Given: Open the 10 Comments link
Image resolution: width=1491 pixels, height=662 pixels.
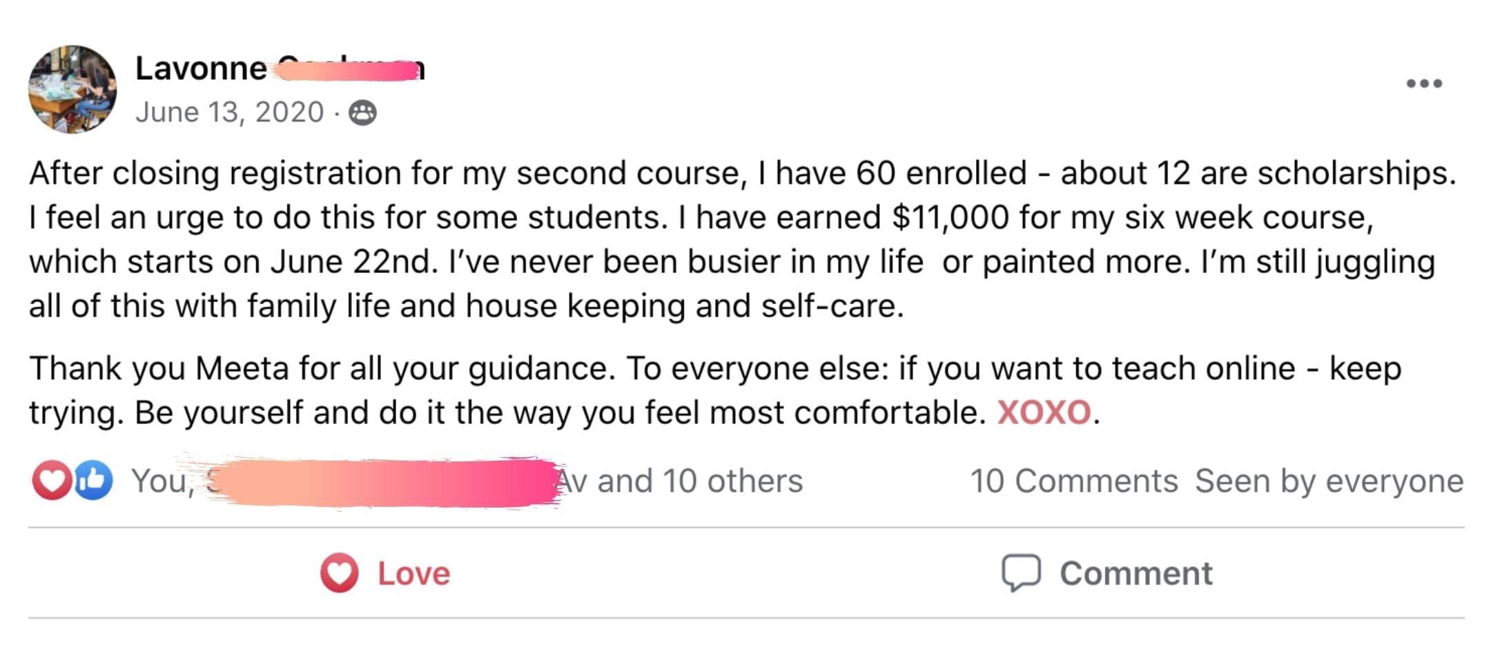Looking at the screenshot, I should point(1073,481).
